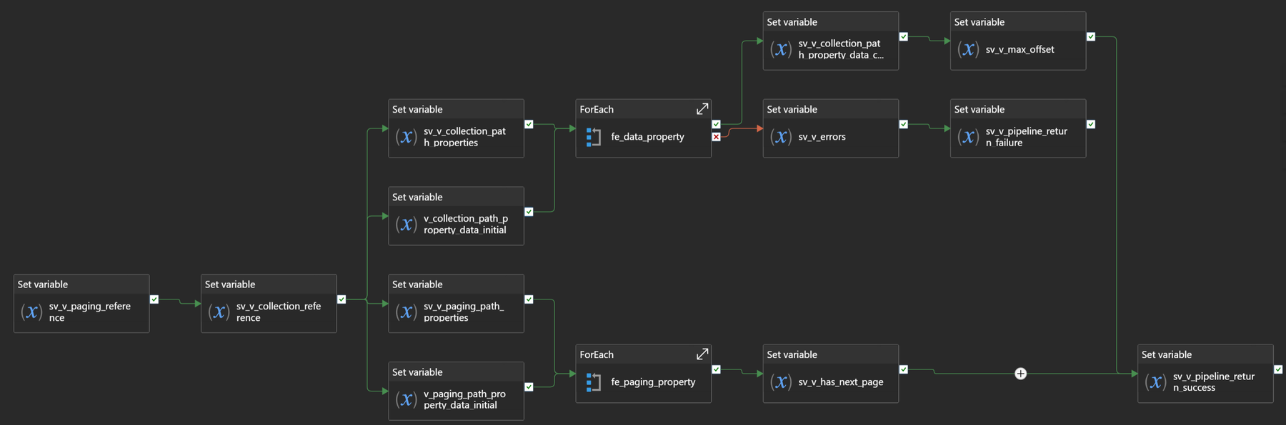Select the sv_v_collection_reference activity name

pos(279,312)
